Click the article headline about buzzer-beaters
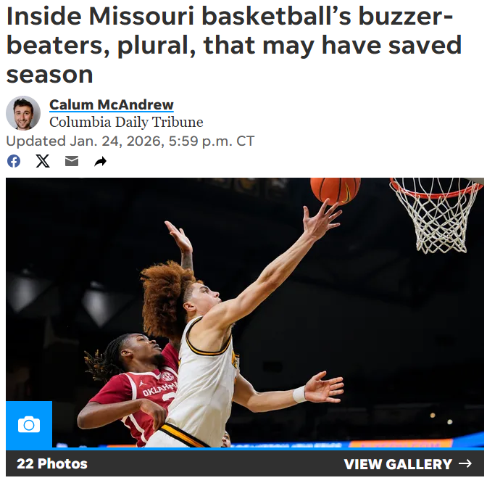The image size is (487, 483). coord(234,45)
